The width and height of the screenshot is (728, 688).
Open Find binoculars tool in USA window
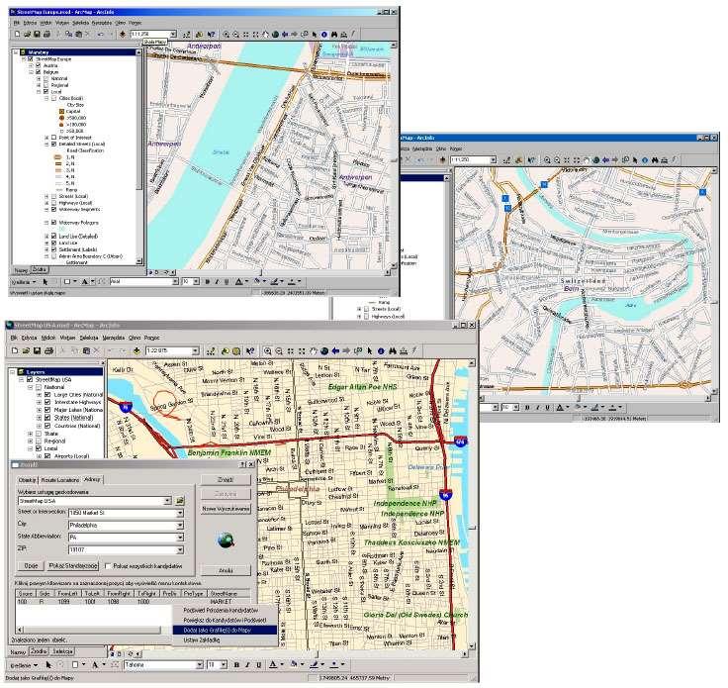[x=393, y=351]
